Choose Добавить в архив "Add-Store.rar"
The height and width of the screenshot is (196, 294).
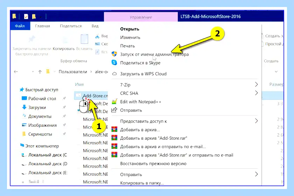[x=154, y=138]
